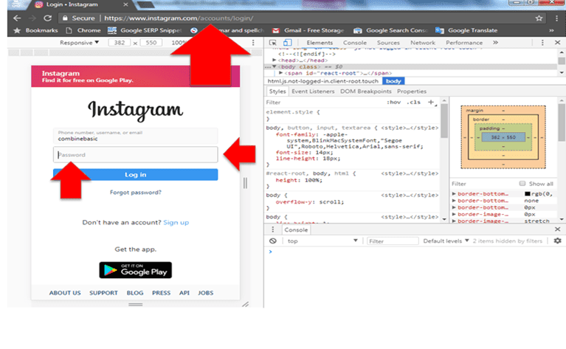Activate the inspect element picker icon

(273, 43)
